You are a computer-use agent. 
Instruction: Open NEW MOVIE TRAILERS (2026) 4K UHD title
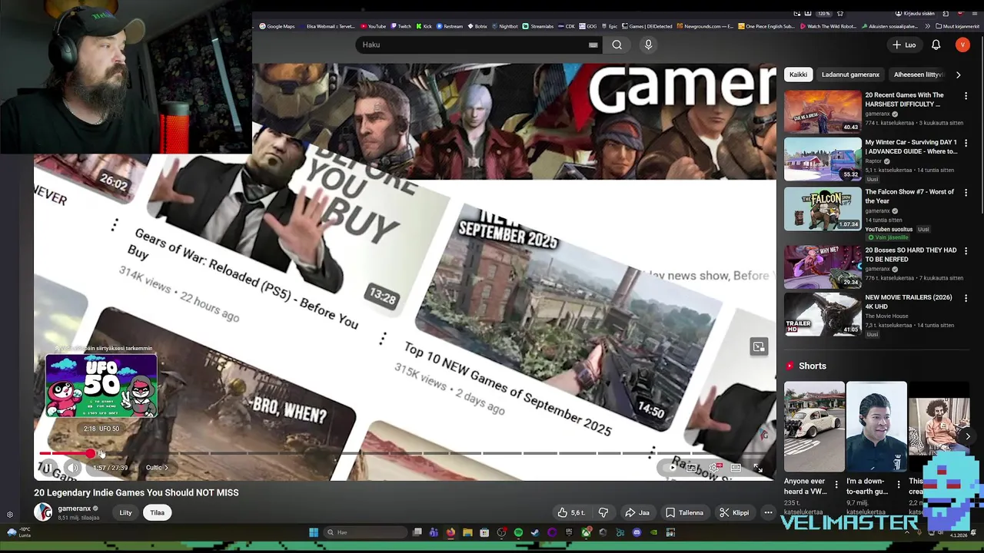pyautogui.click(x=909, y=302)
